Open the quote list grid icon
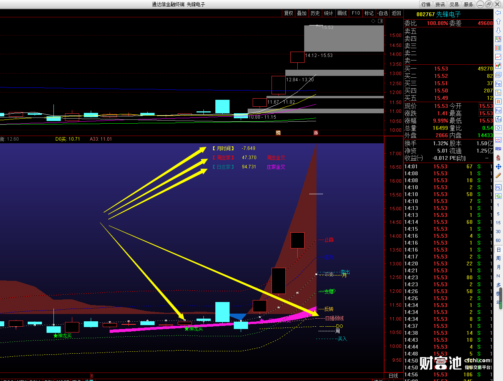The image size is (503, 381). click(x=498, y=48)
